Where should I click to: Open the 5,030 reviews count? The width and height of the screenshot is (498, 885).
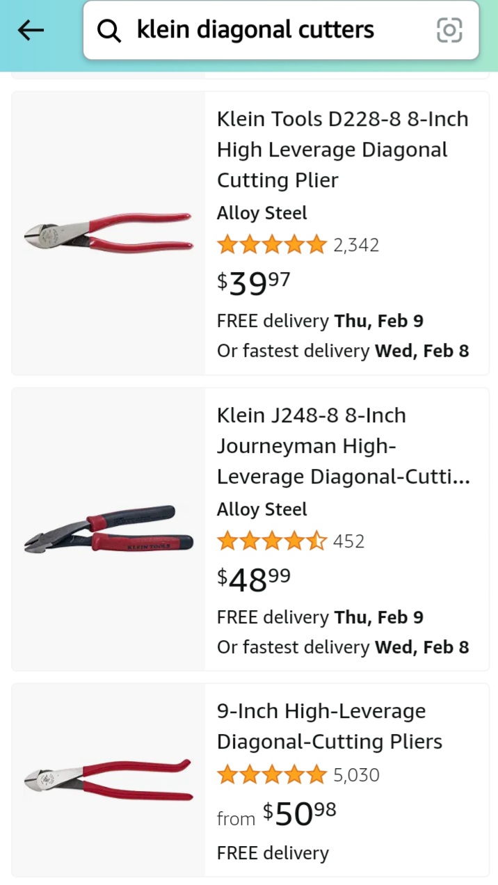point(356,774)
